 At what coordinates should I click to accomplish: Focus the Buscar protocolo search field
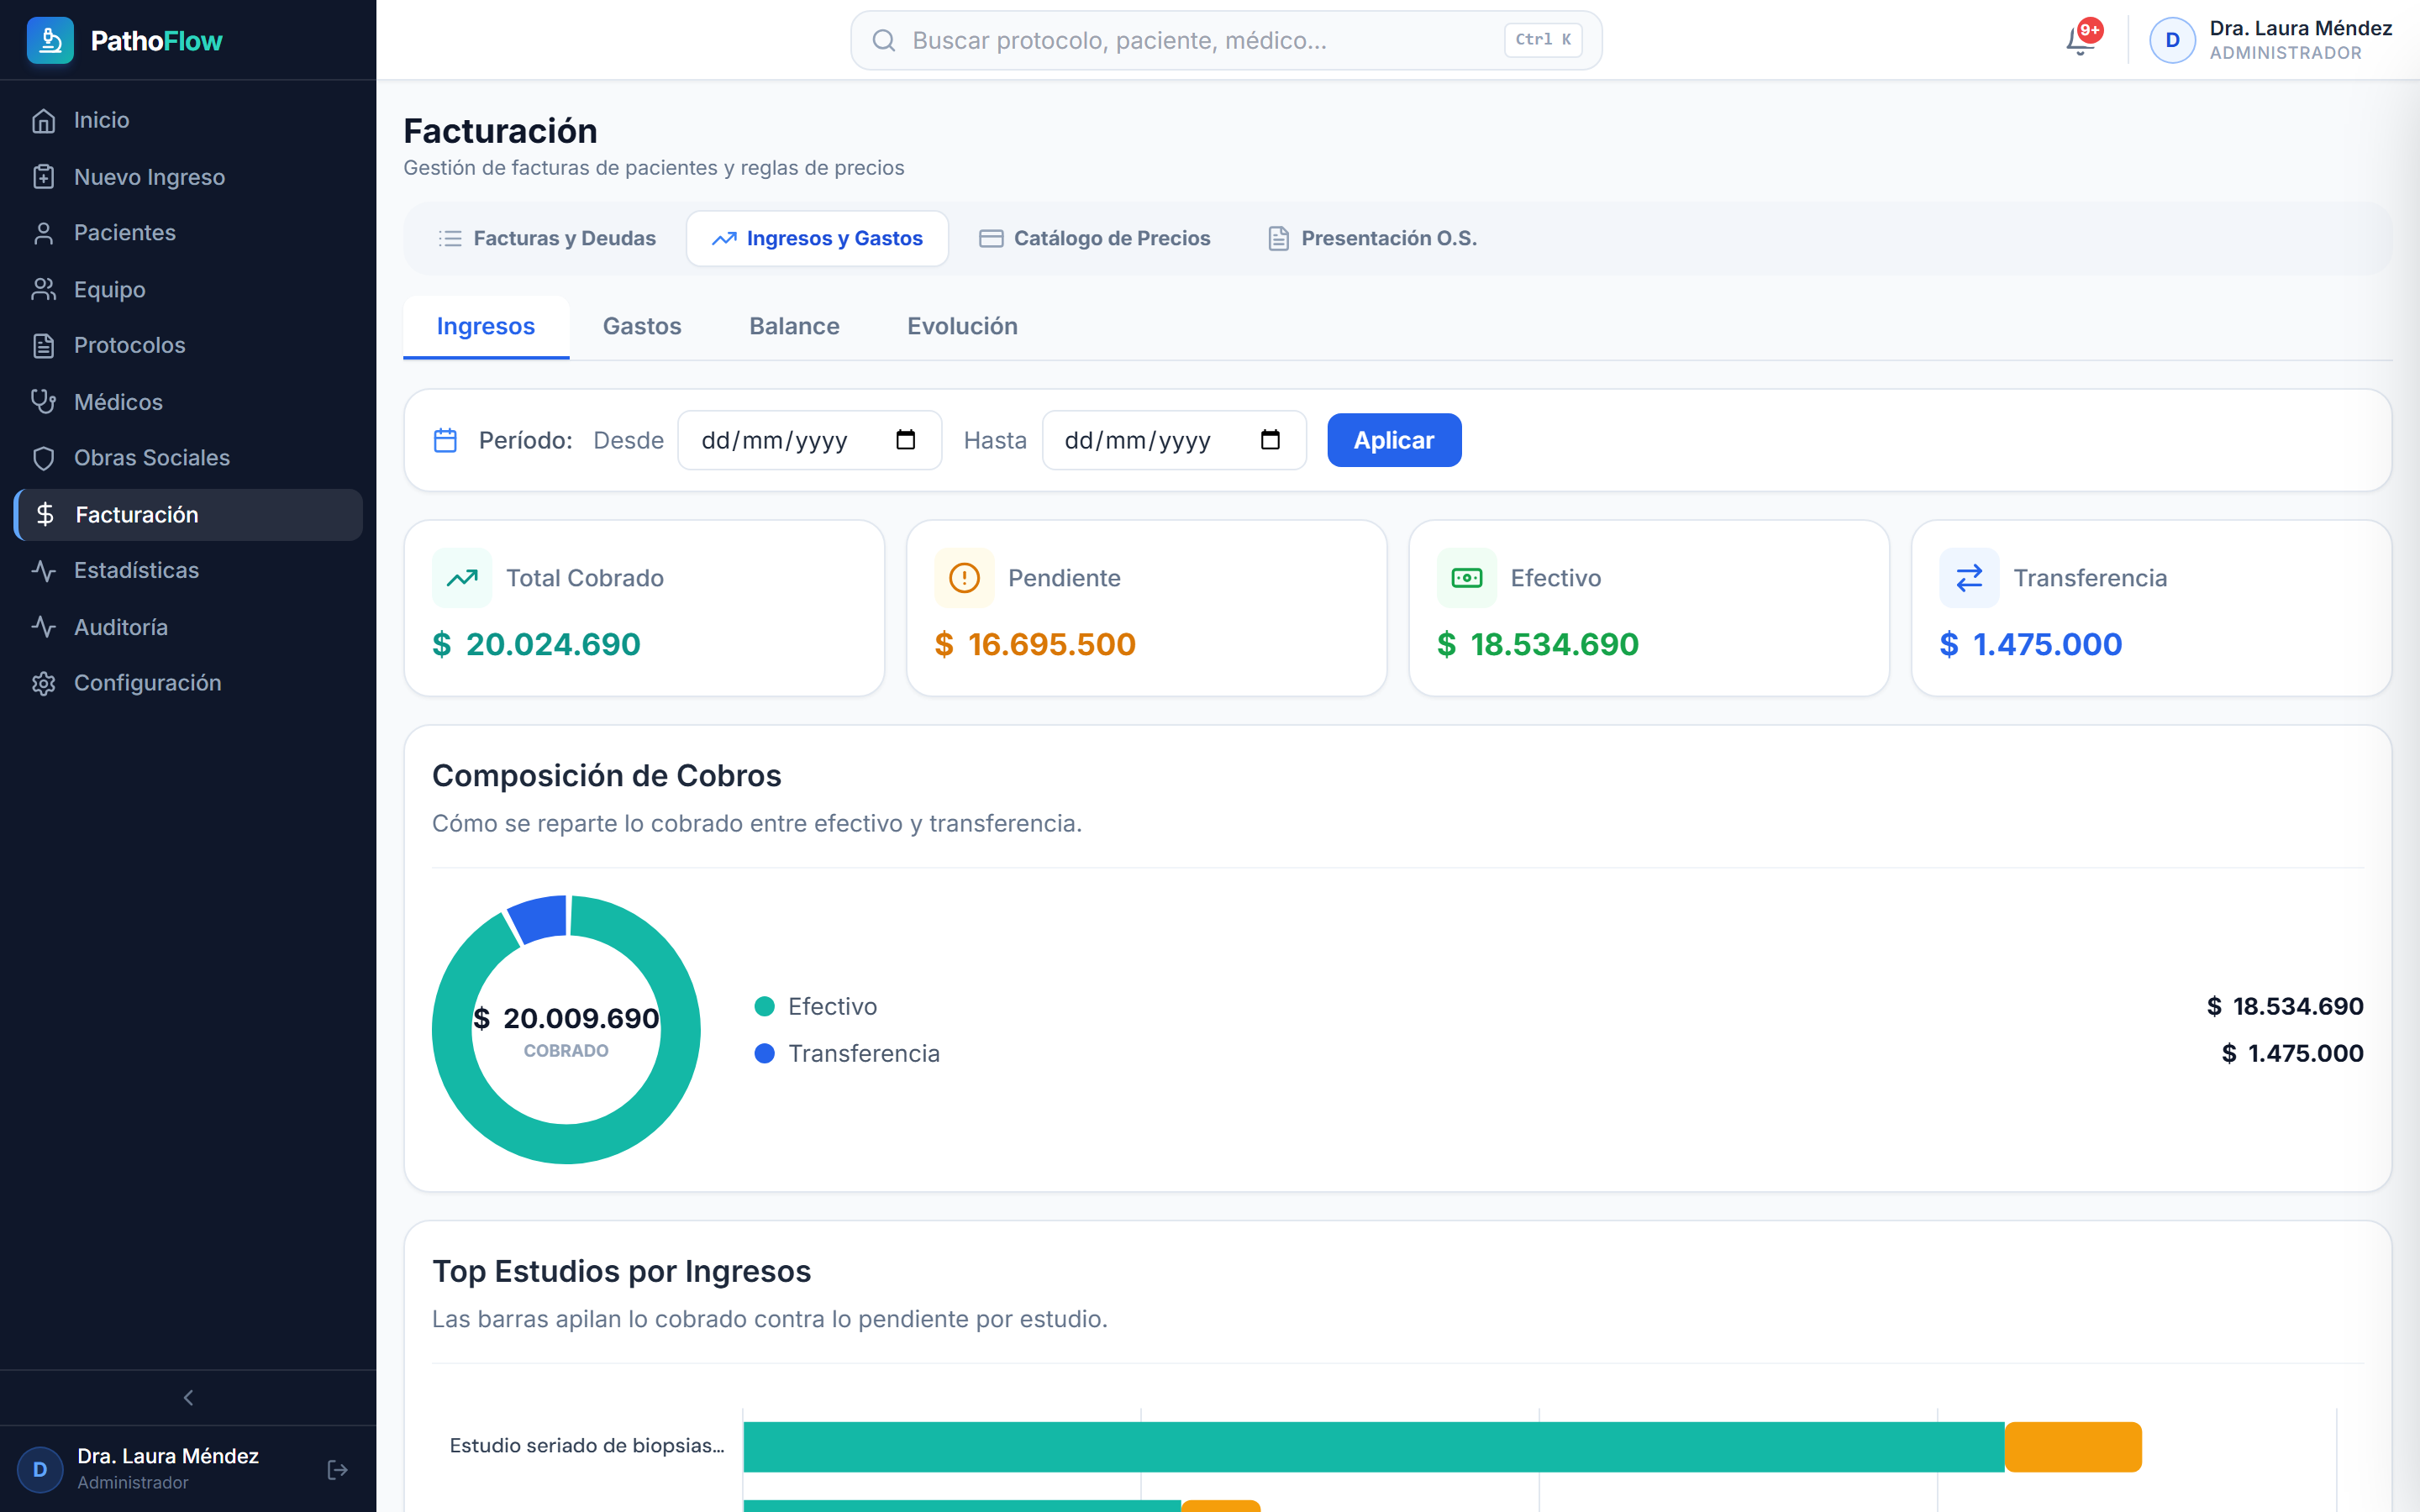[x=1226, y=41]
